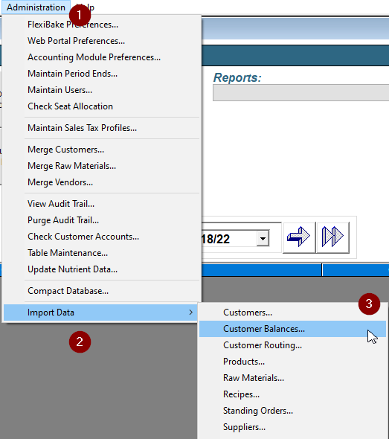389x439 pixels.
Task: Click the fast-forward double arrow icon
Action: (332, 237)
